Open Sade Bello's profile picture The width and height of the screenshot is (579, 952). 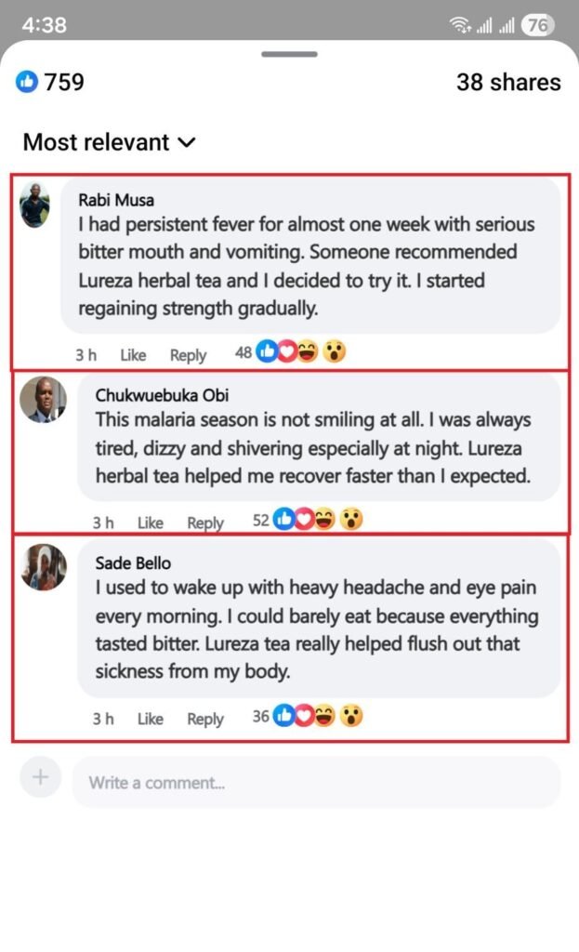tap(43, 567)
